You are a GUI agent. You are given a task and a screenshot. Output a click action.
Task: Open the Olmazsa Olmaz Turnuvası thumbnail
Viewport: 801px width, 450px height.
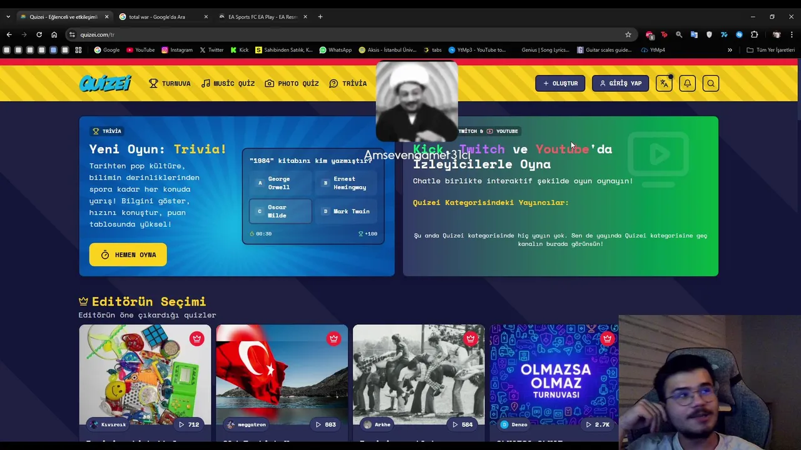pos(554,374)
